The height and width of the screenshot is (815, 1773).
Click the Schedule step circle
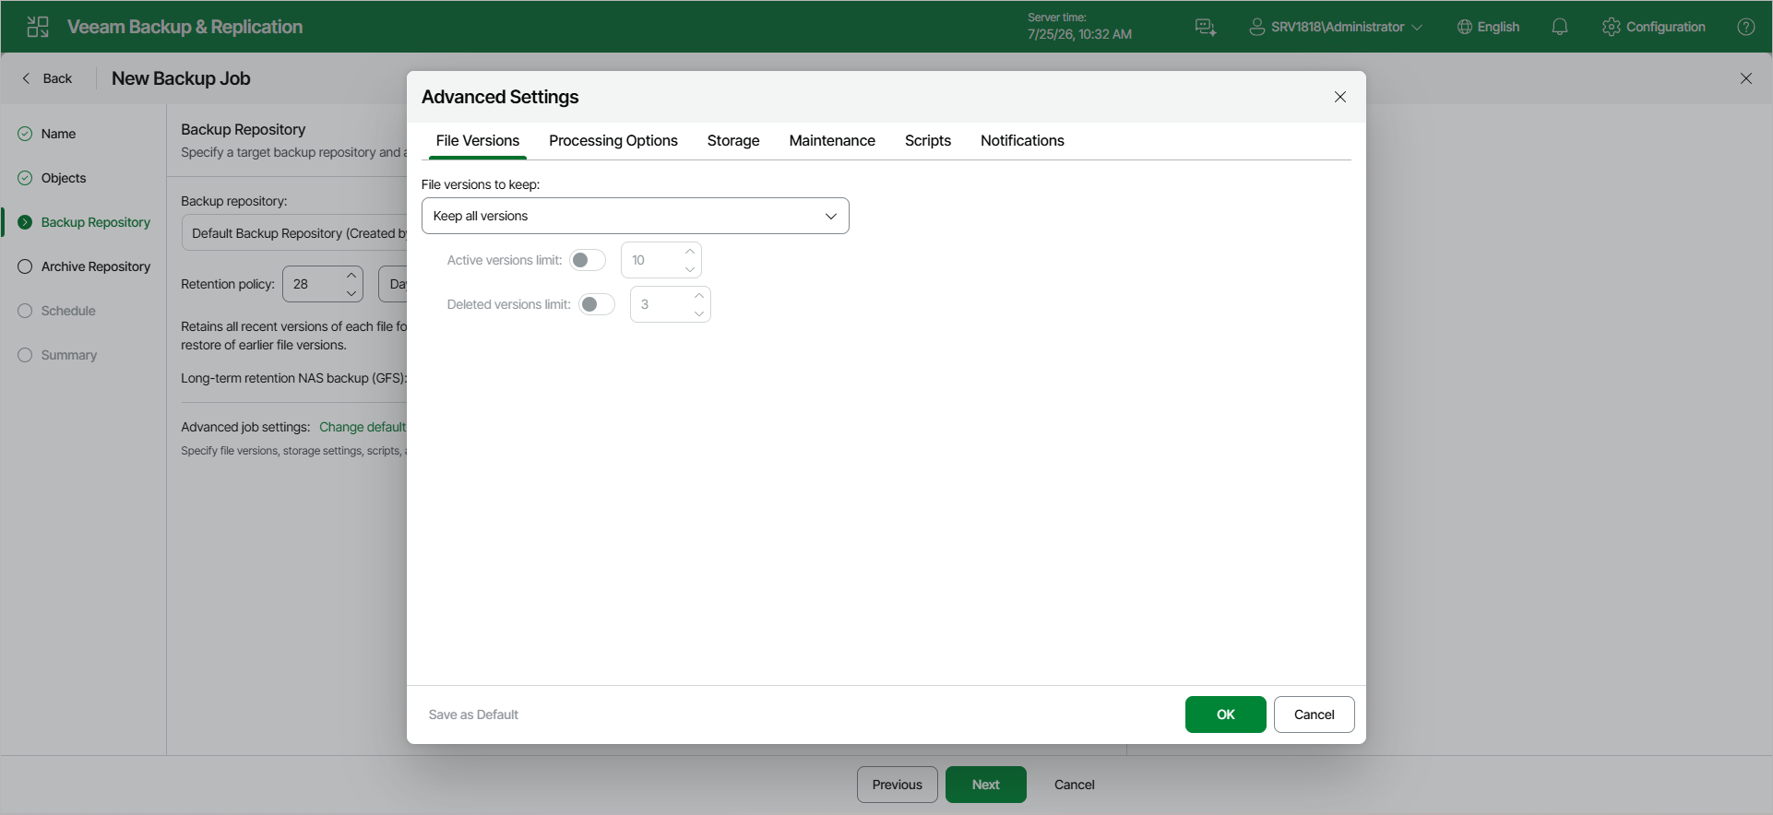click(x=25, y=311)
